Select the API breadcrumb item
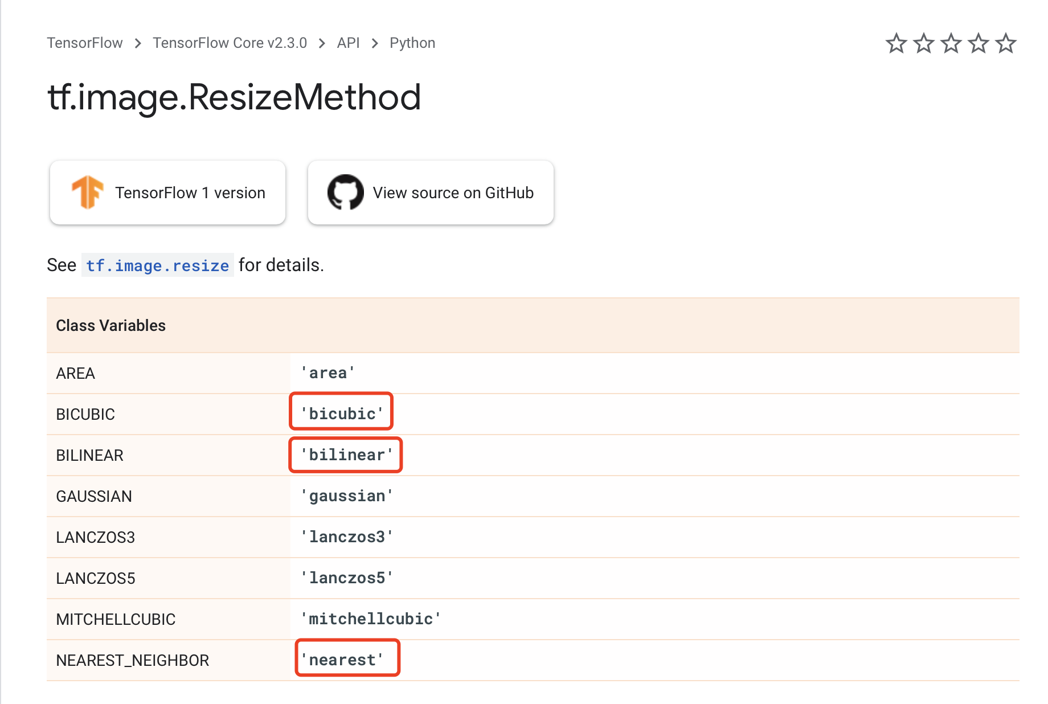This screenshot has width=1048, height=704. coord(348,43)
